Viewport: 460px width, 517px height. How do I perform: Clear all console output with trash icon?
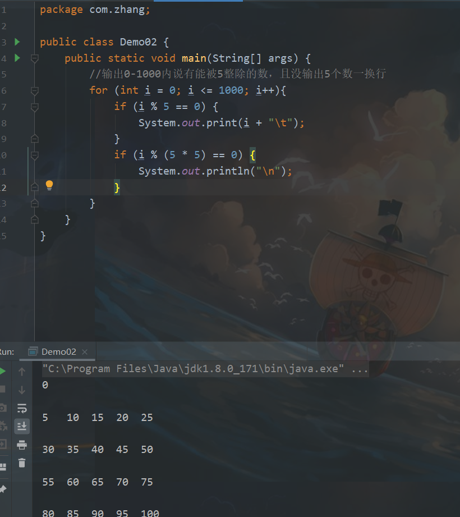pos(22,463)
